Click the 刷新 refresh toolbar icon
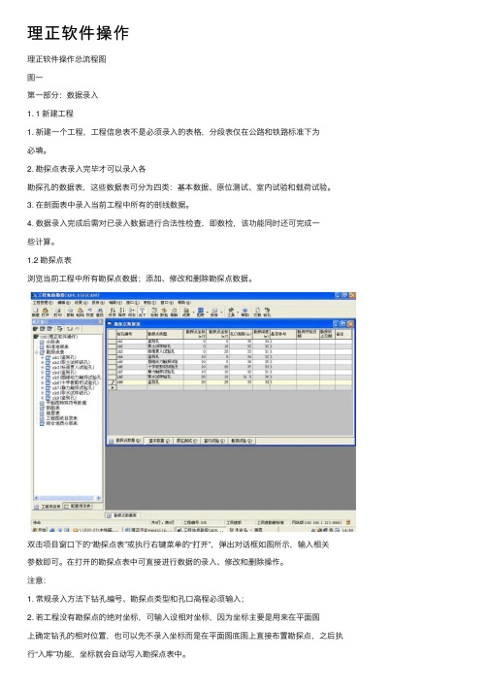 (174, 313)
